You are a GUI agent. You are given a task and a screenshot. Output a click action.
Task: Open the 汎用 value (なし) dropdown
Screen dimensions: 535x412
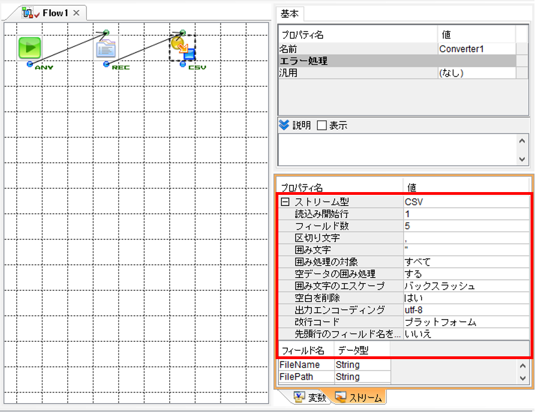[x=477, y=73]
